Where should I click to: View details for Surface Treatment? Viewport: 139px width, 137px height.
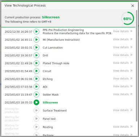(123, 110)
